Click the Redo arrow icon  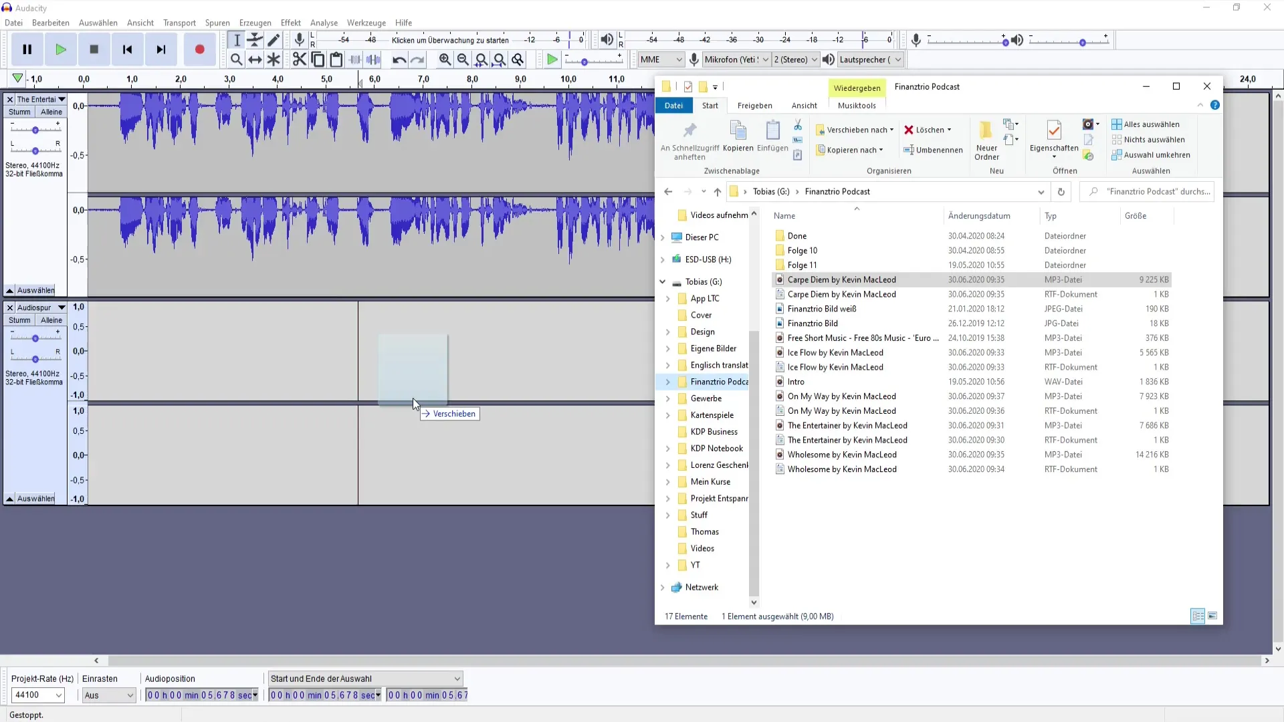pos(417,59)
